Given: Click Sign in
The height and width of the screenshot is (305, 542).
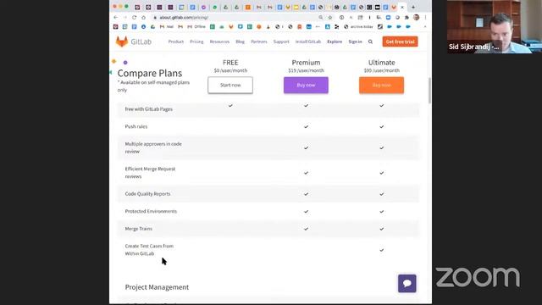Looking at the screenshot, I should [x=355, y=42].
